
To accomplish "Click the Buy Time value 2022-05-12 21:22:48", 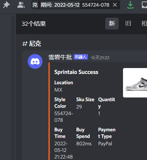I will pyautogui.click(x=64, y=150).
